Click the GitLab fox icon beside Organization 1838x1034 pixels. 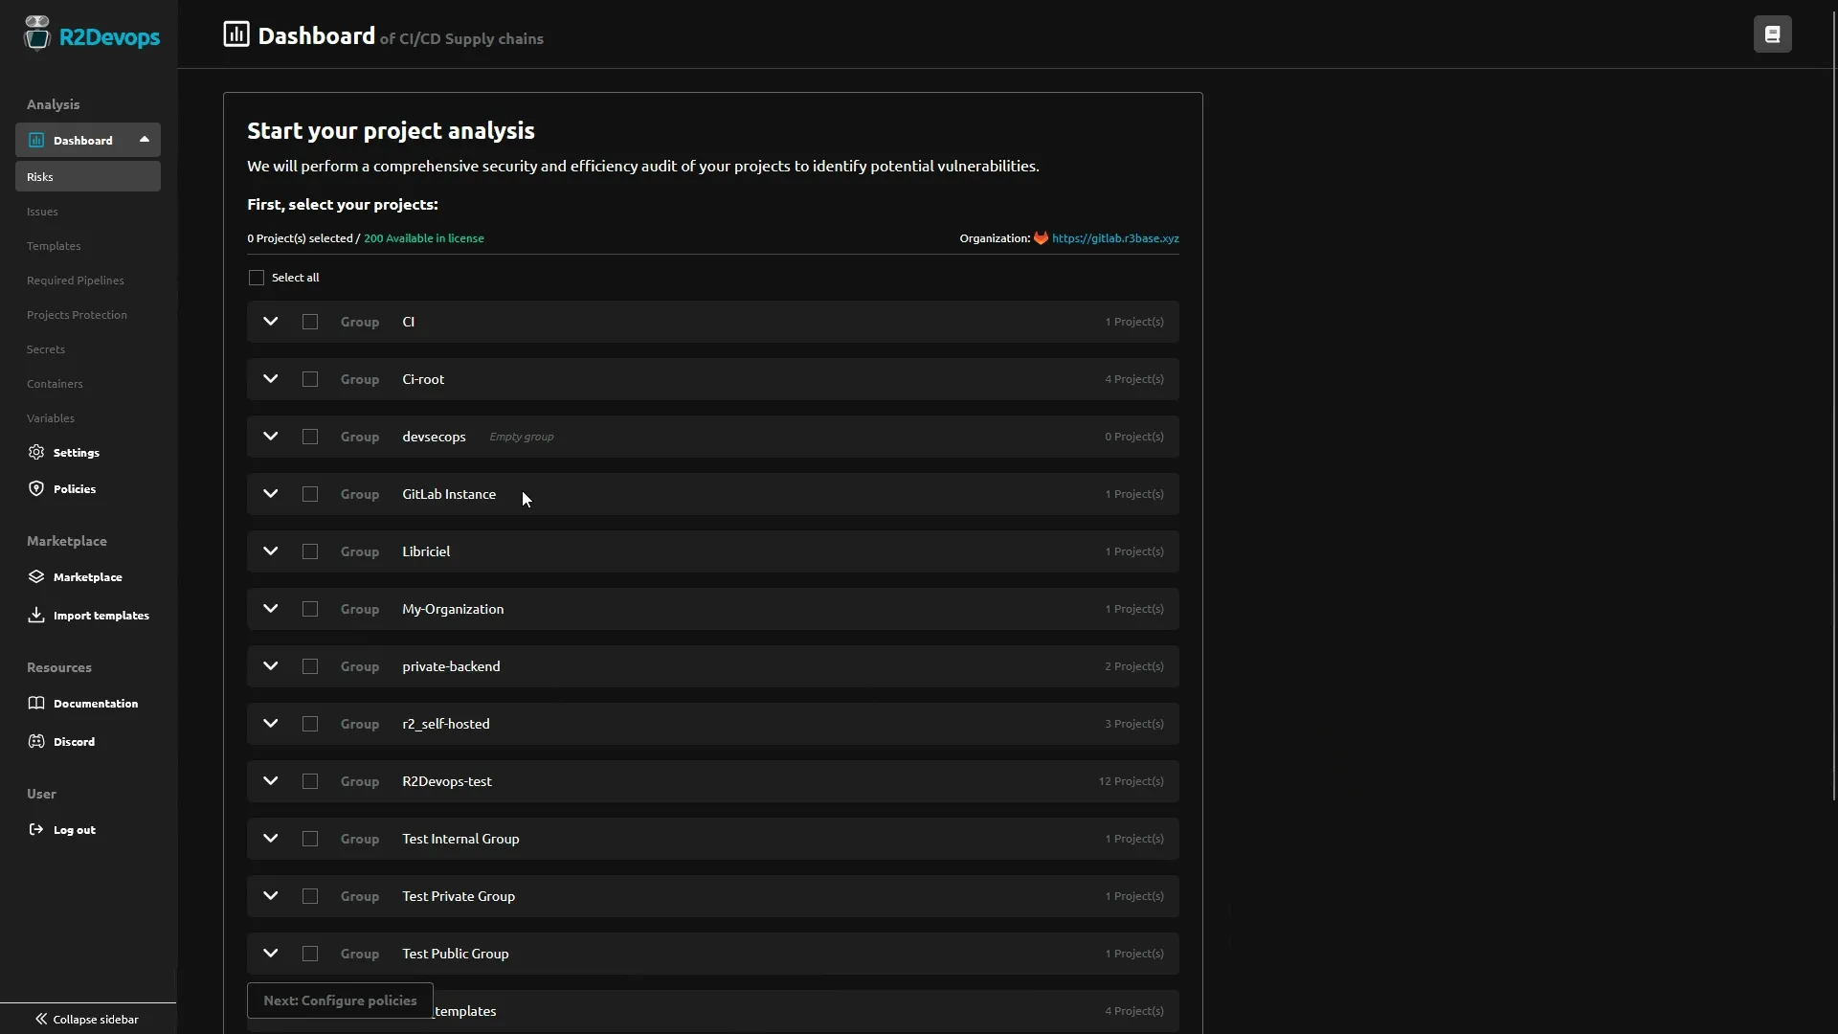coord(1041,238)
